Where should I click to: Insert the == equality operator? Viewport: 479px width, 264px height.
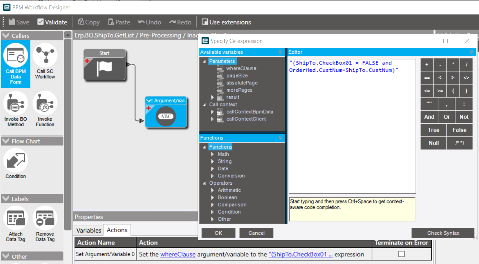(427, 78)
